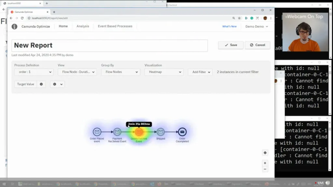Open the Process Definition dropdown showing order : 1
The width and height of the screenshot is (333, 187).
(34, 72)
